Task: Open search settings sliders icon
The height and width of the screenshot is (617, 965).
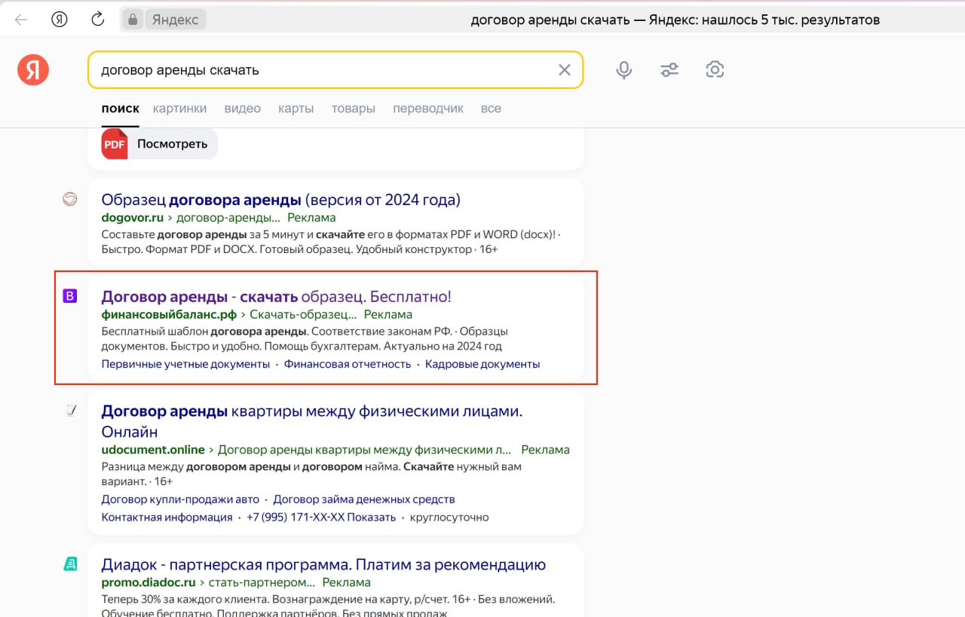Action: [x=669, y=70]
